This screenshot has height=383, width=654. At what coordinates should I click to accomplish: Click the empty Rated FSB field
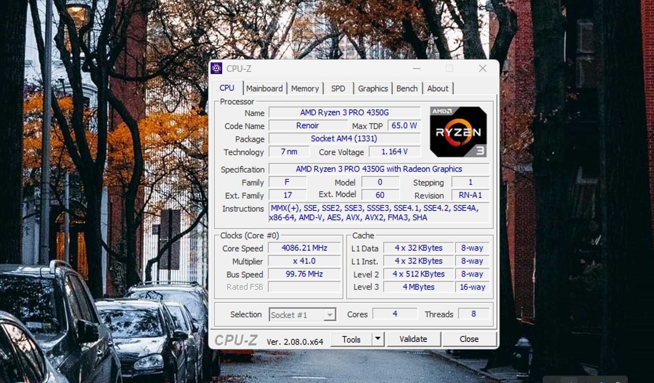click(304, 287)
